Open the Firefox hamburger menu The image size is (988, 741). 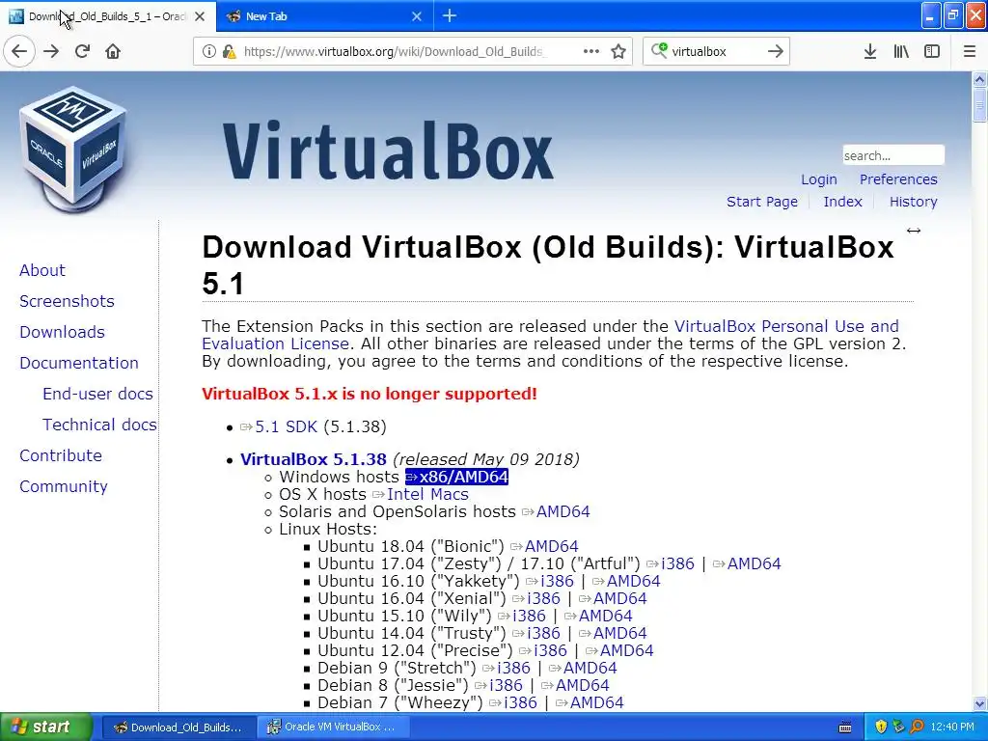(x=970, y=52)
